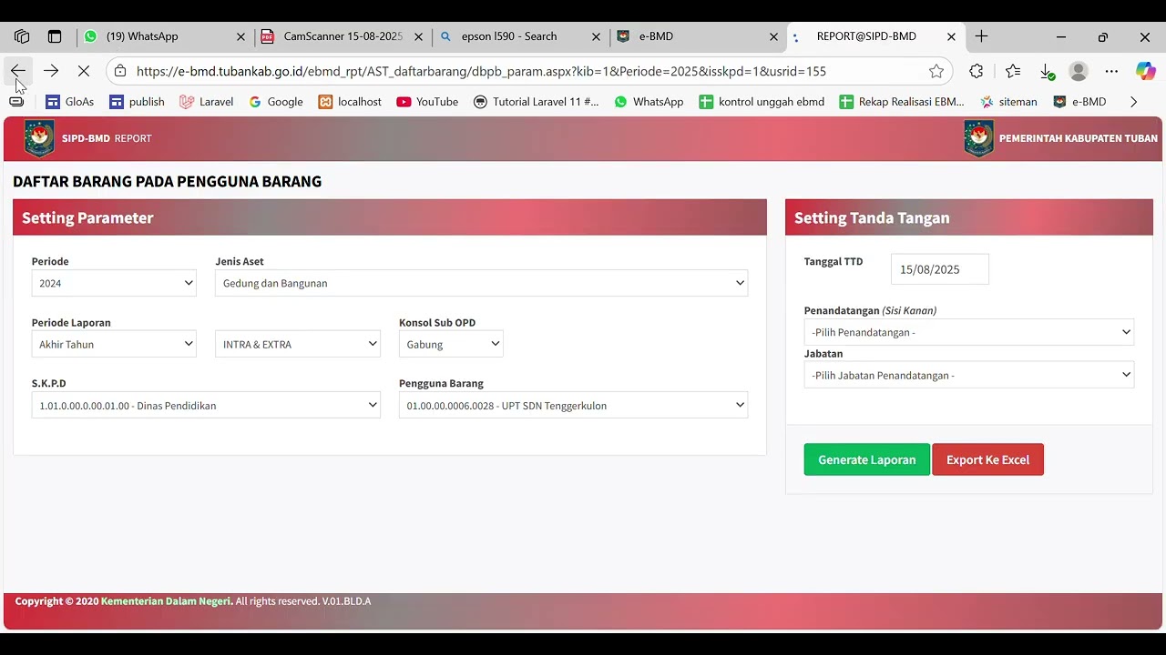This screenshot has width=1166, height=655.
Task: Open Rekap Realisasi EBM bookmark
Action: click(902, 102)
